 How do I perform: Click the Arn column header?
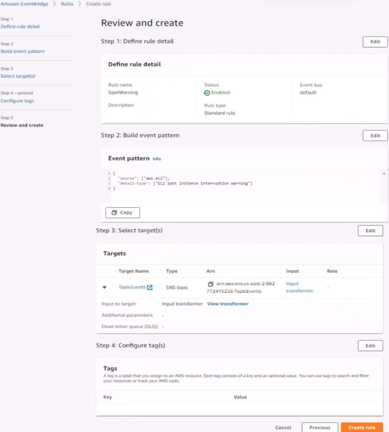coord(211,271)
